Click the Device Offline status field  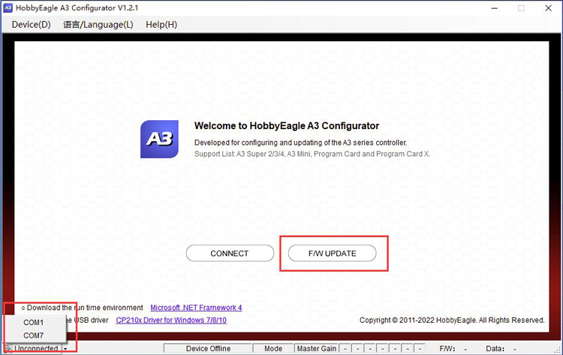pos(208,349)
